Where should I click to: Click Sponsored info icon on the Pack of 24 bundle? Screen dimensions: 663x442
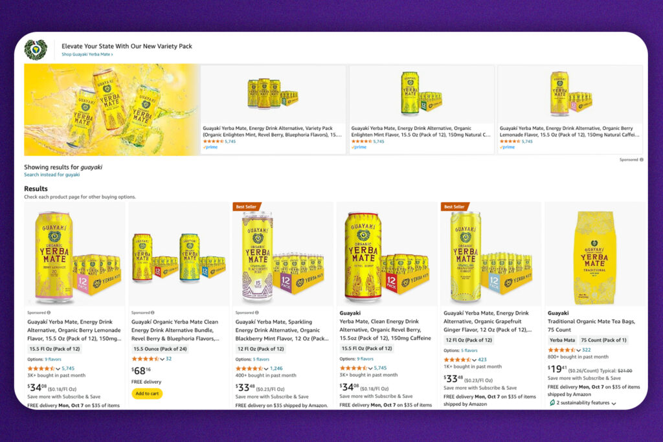(153, 312)
